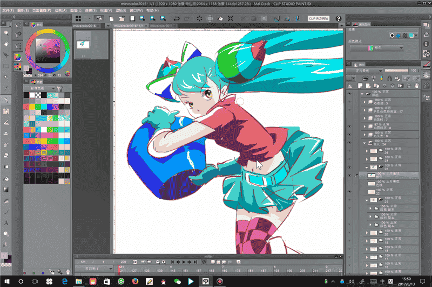The height and width of the screenshot is (287, 432).
Task: Open the 窗口(W) menu
Action: pyautogui.click(x=136, y=10)
